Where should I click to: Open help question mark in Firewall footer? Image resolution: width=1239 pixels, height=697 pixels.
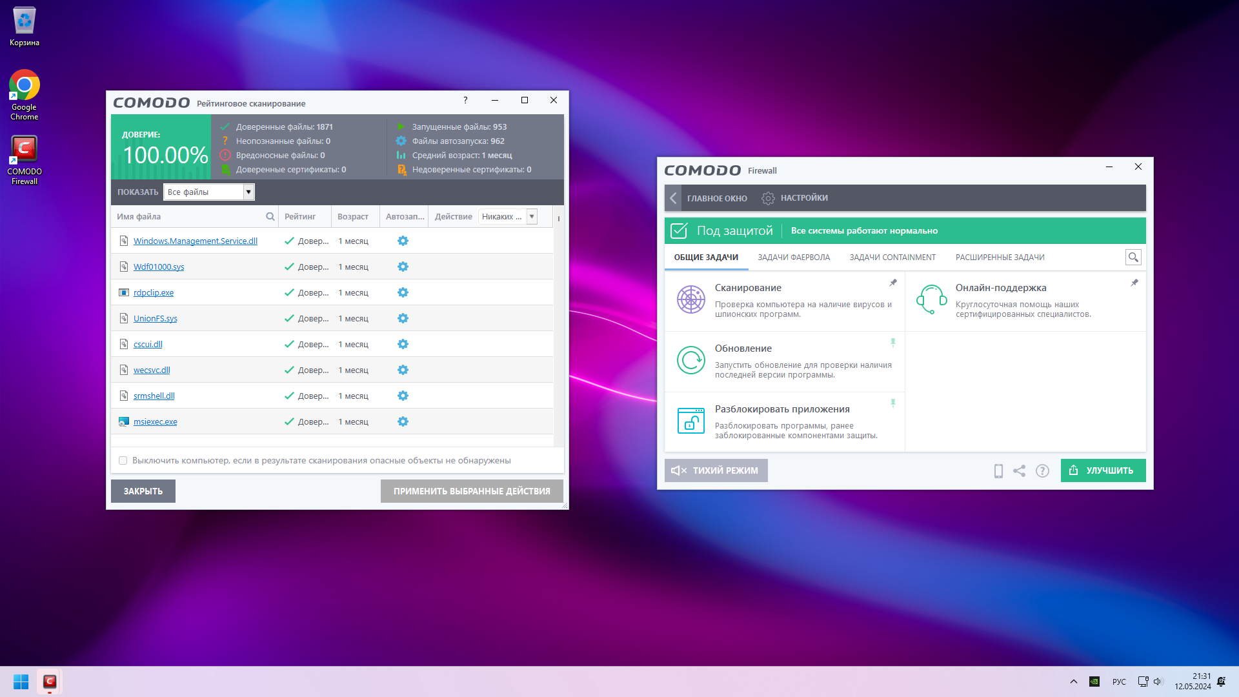(x=1042, y=471)
